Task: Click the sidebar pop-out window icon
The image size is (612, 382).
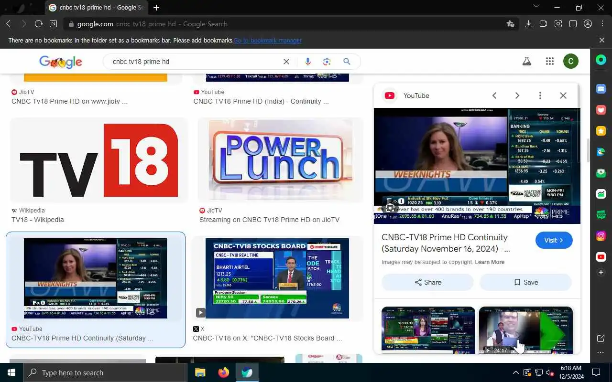Action: tap(601, 339)
